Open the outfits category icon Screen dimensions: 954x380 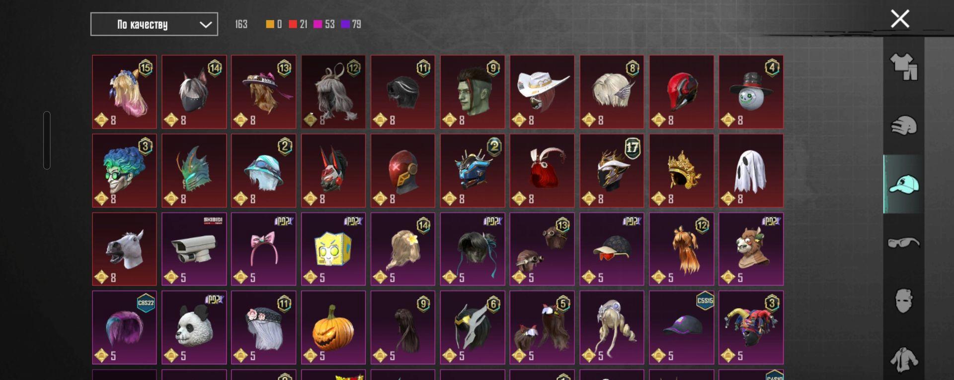[904, 67]
